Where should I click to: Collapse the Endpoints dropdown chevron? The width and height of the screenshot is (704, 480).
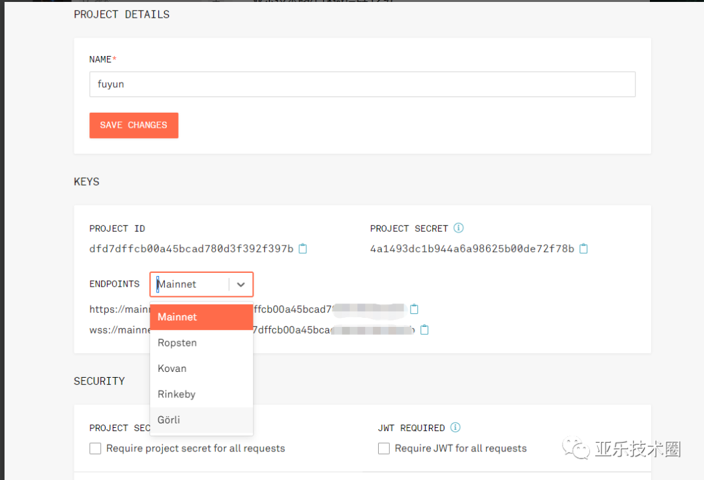tap(241, 285)
